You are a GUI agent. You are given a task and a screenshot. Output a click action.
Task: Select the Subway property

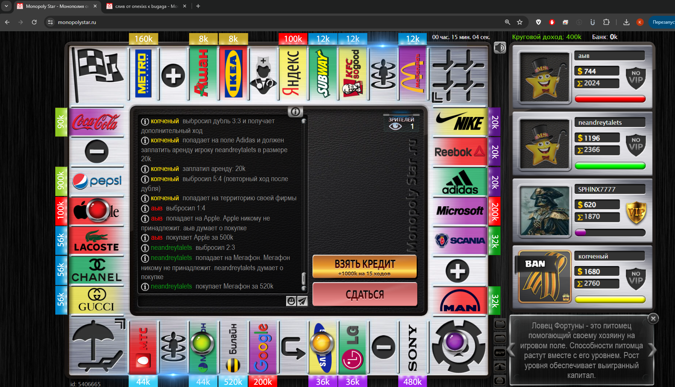coord(323,73)
